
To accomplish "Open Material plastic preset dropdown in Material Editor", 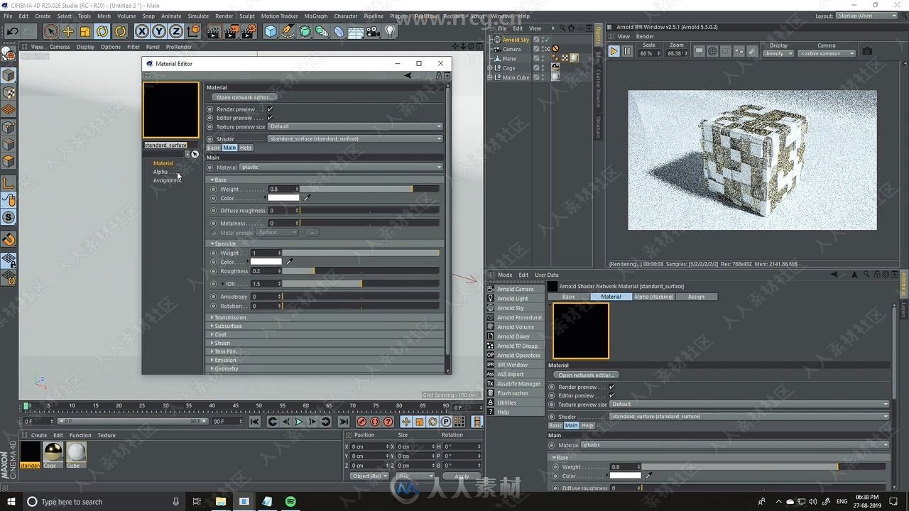I will tap(342, 167).
